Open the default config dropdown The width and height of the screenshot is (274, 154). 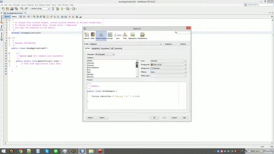click(40, 9)
